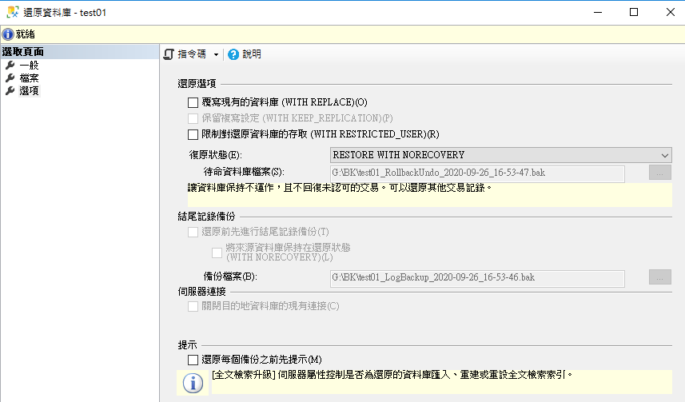The width and height of the screenshot is (685, 402).
Task: Click the wrench icon beside 一般
Action: [10, 66]
